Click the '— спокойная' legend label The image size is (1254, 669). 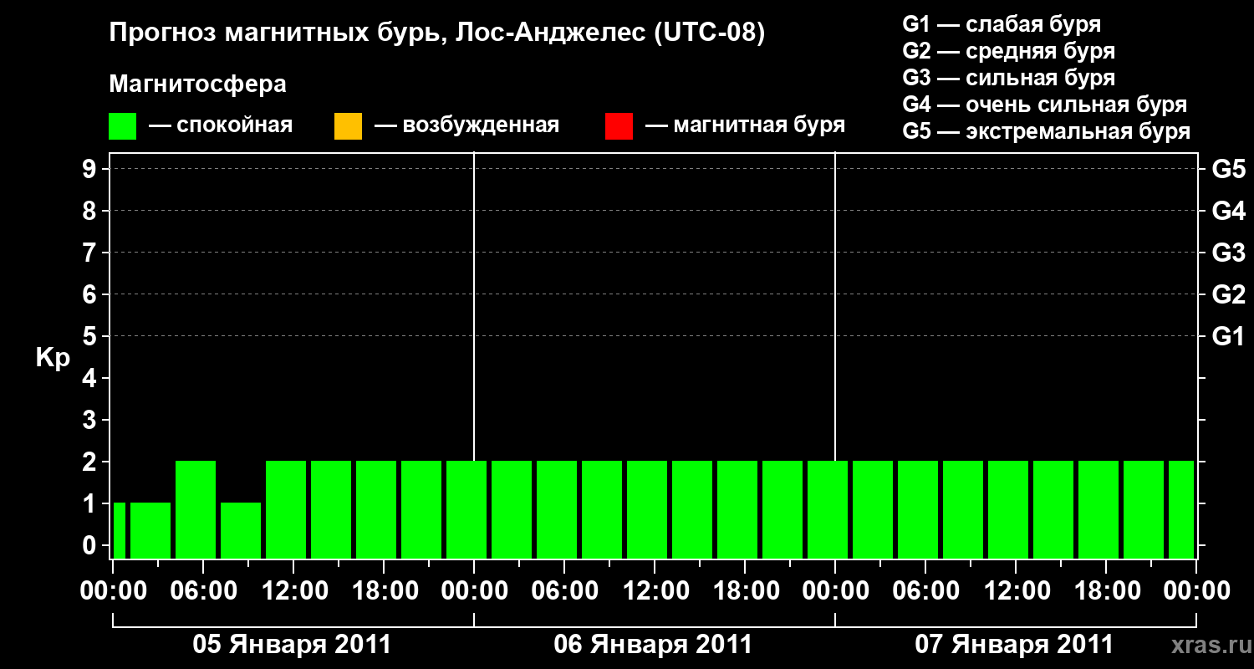[x=221, y=125]
